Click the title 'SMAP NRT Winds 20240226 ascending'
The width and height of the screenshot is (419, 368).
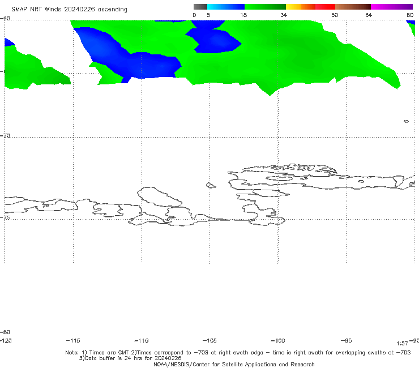(69, 9)
